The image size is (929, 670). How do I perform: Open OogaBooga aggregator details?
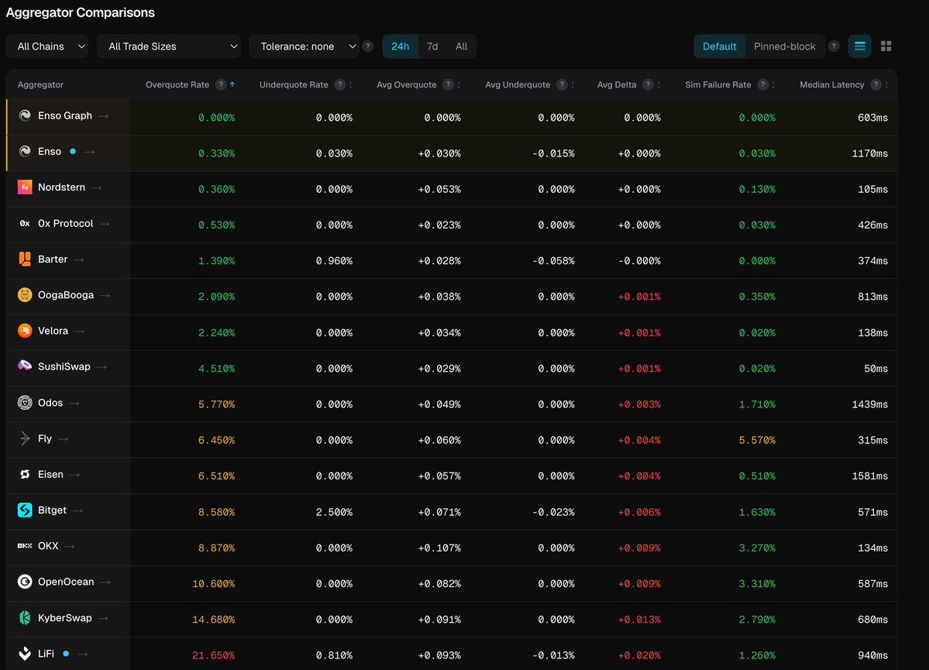(x=105, y=296)
